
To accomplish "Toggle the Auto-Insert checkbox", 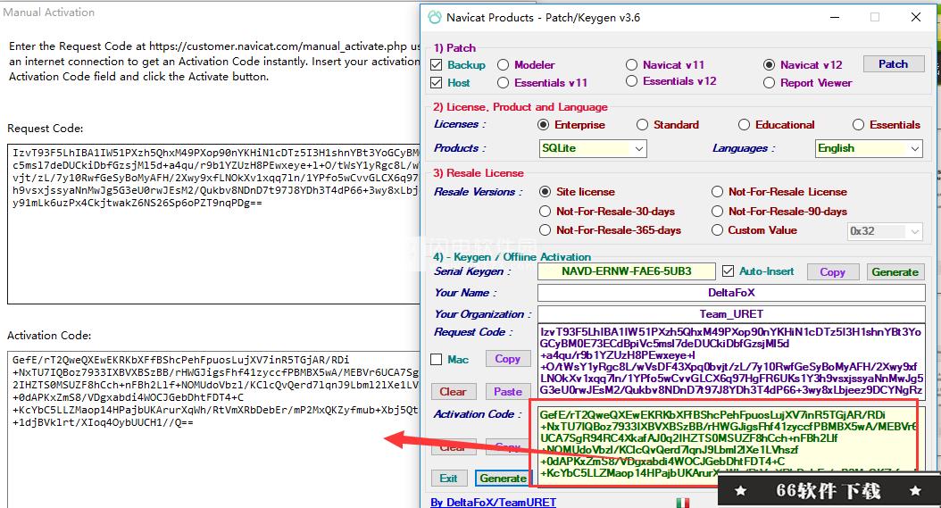I will pos(728,271).
